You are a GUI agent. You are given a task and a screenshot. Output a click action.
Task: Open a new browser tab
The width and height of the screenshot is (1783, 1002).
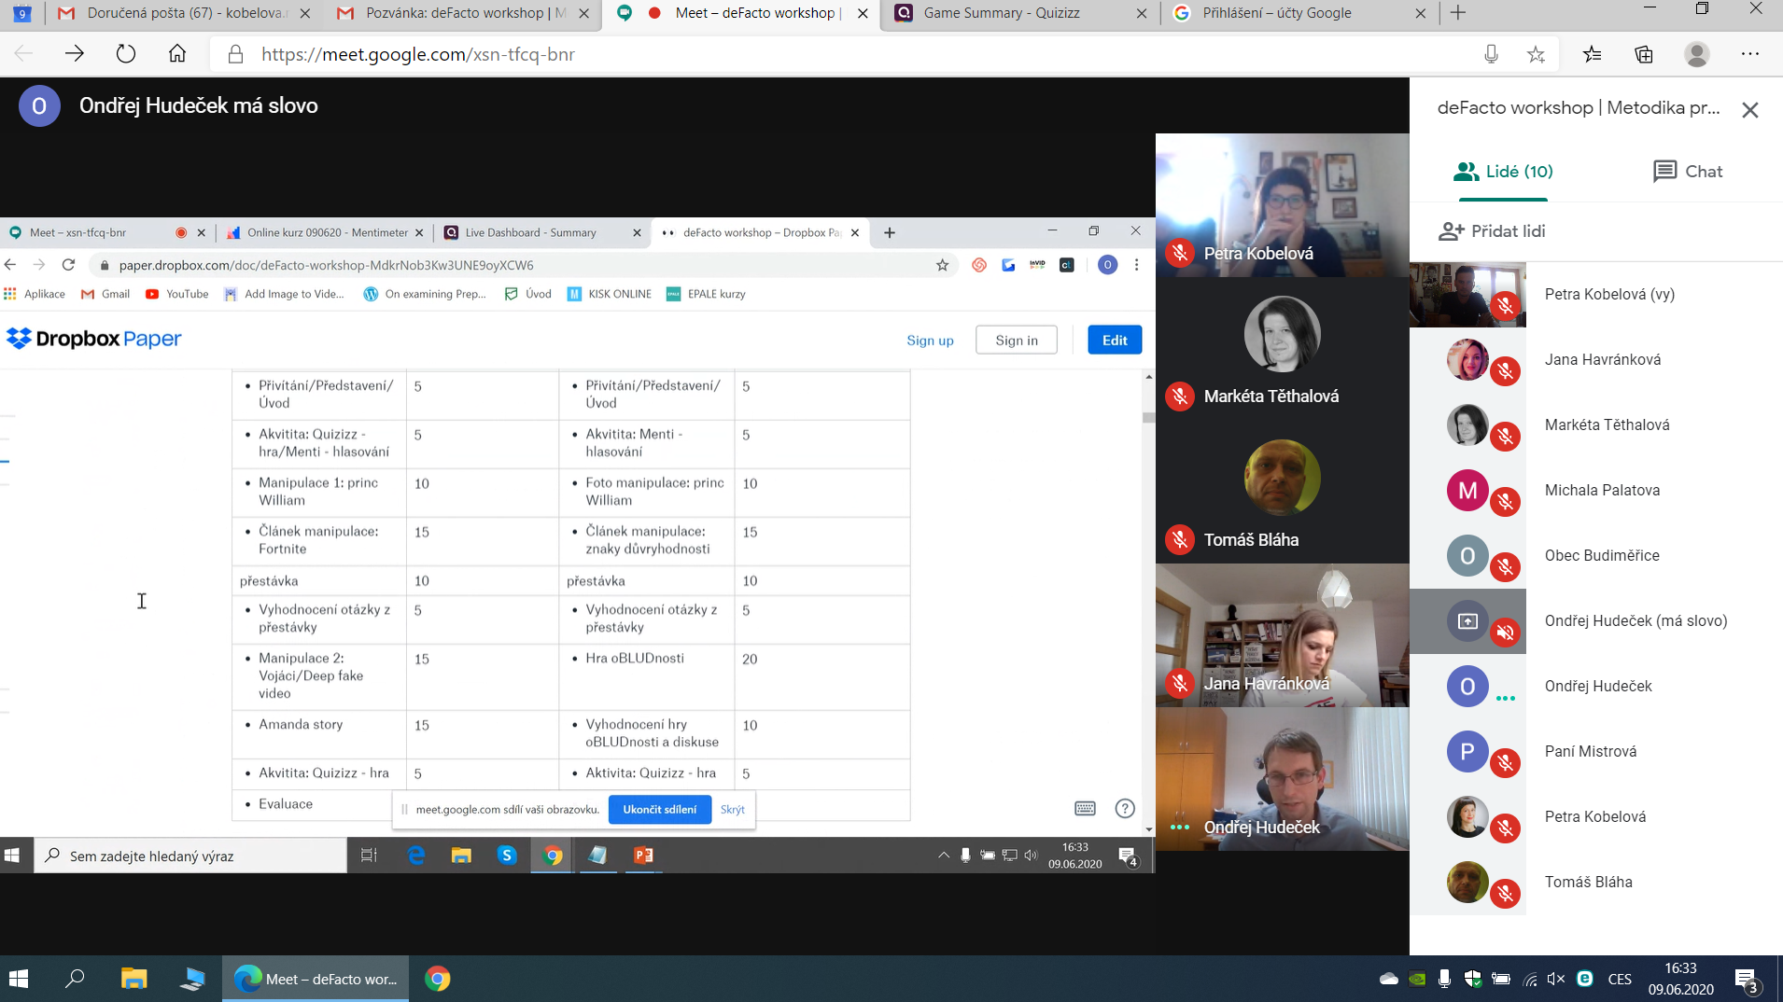pyautogui.click(x=1458, y=13)
